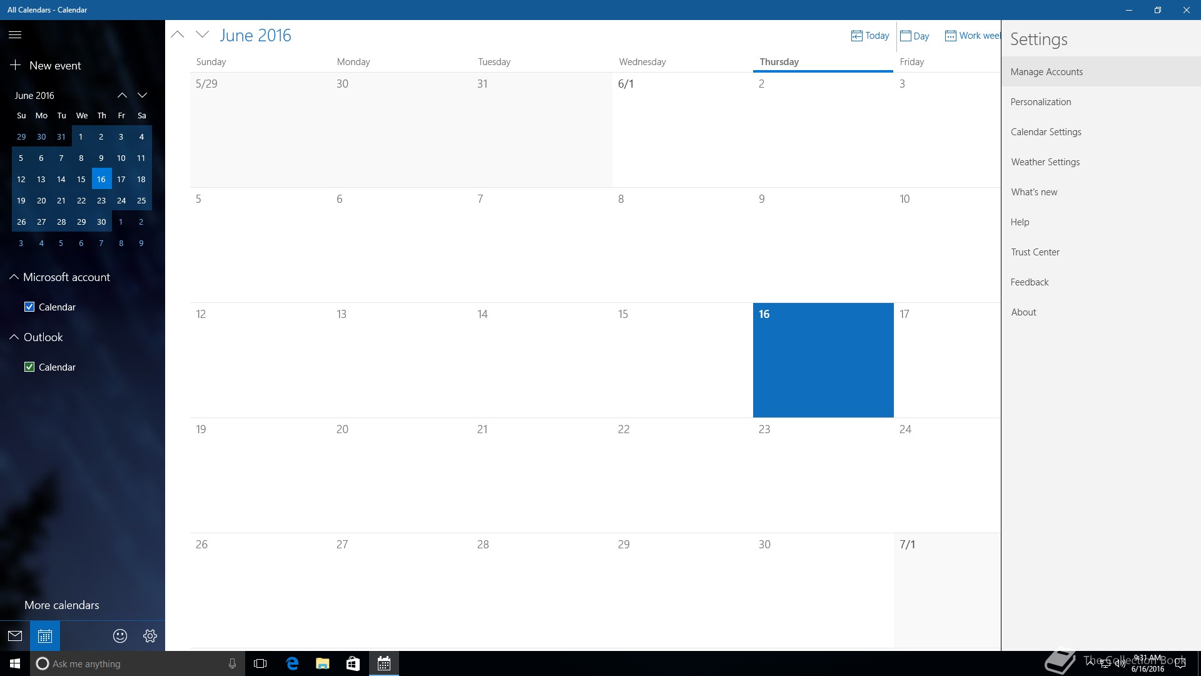Click the Settings gear icon
This screenshot has width=1201, height=676.
tap(150, 636)
